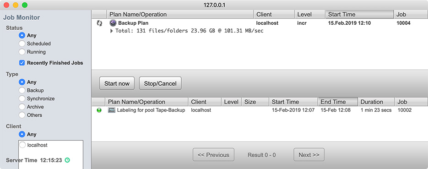428x169 pixels.
Task: Click the running job refresh arrows icon
Action: click(99, 23)
